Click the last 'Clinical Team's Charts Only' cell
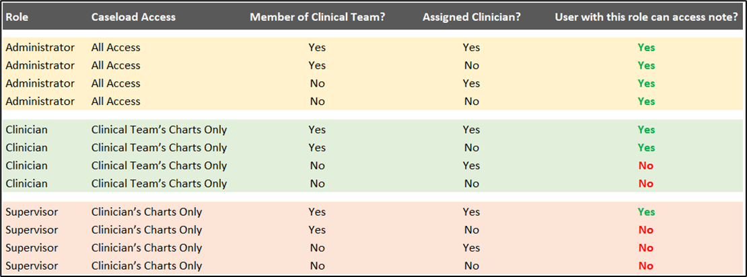Image resolution: width=747 pixels, height=277 pixels. [159, 184]
